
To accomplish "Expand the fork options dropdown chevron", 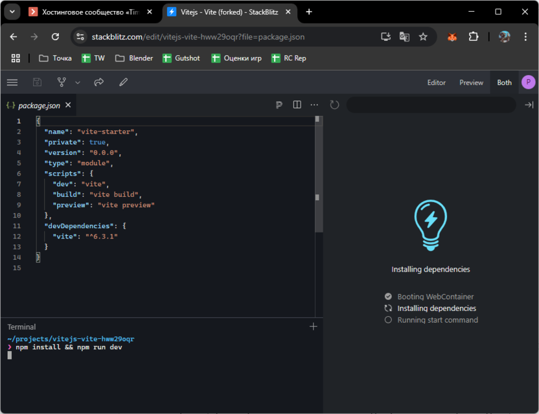I will point(78,83).
